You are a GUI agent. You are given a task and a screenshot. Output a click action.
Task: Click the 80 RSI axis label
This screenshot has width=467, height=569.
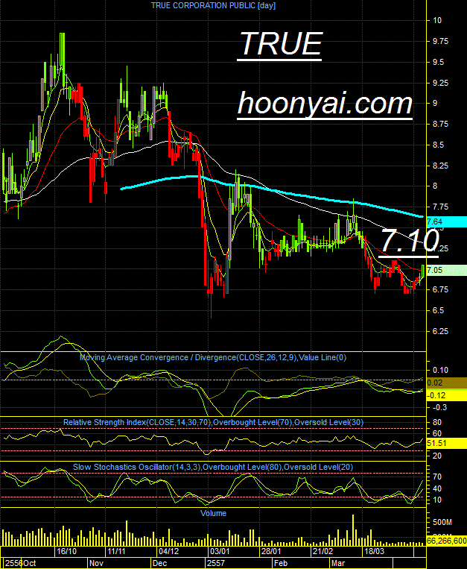pyautogui.click(x=437, y=422)
